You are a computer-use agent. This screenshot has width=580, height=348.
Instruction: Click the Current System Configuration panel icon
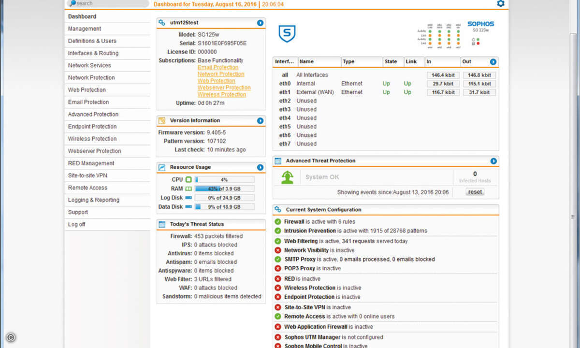pyautogui.click(x=278, y=210)
